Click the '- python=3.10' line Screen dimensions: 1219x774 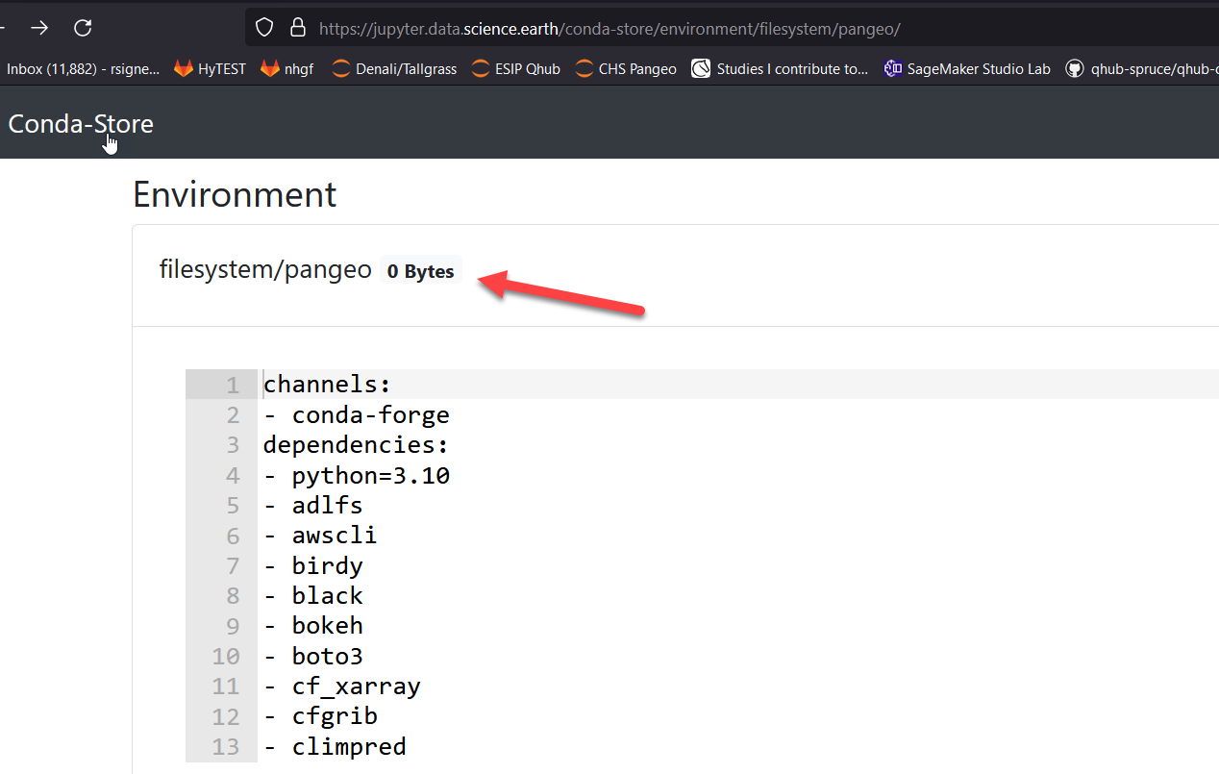(357, 475)
